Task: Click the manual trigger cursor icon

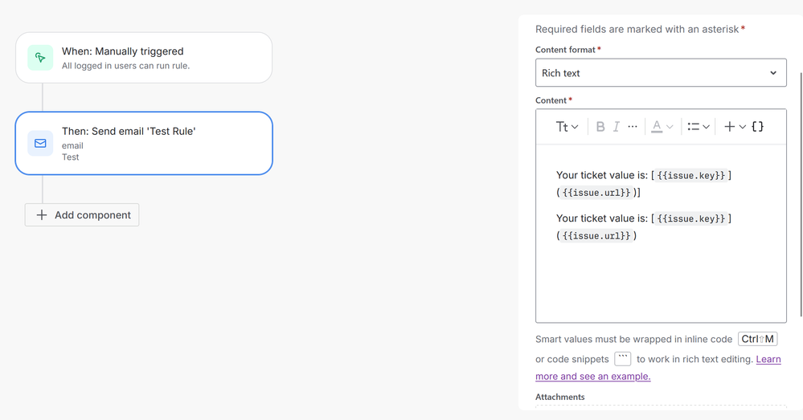Action: [x=40, y=58]
